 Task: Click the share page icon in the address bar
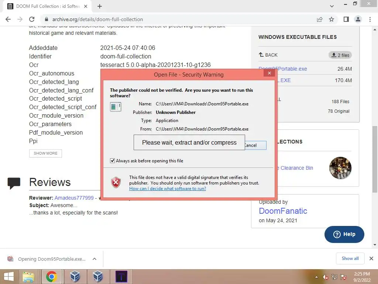click(320, 19)
